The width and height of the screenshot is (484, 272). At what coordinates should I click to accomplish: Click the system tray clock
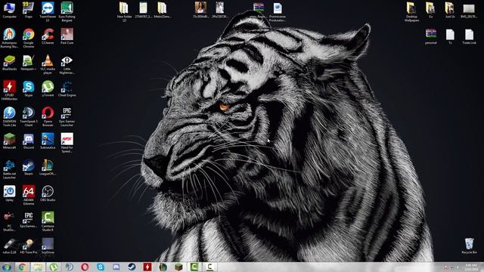pos(471,267)
